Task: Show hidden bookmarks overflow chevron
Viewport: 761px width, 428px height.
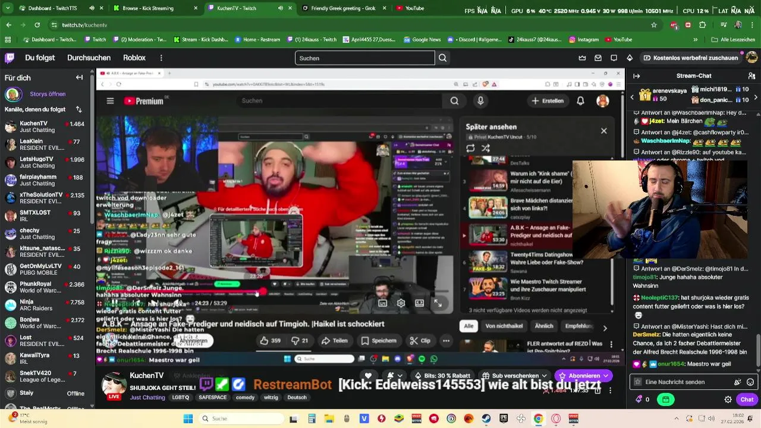Action: 695,39
